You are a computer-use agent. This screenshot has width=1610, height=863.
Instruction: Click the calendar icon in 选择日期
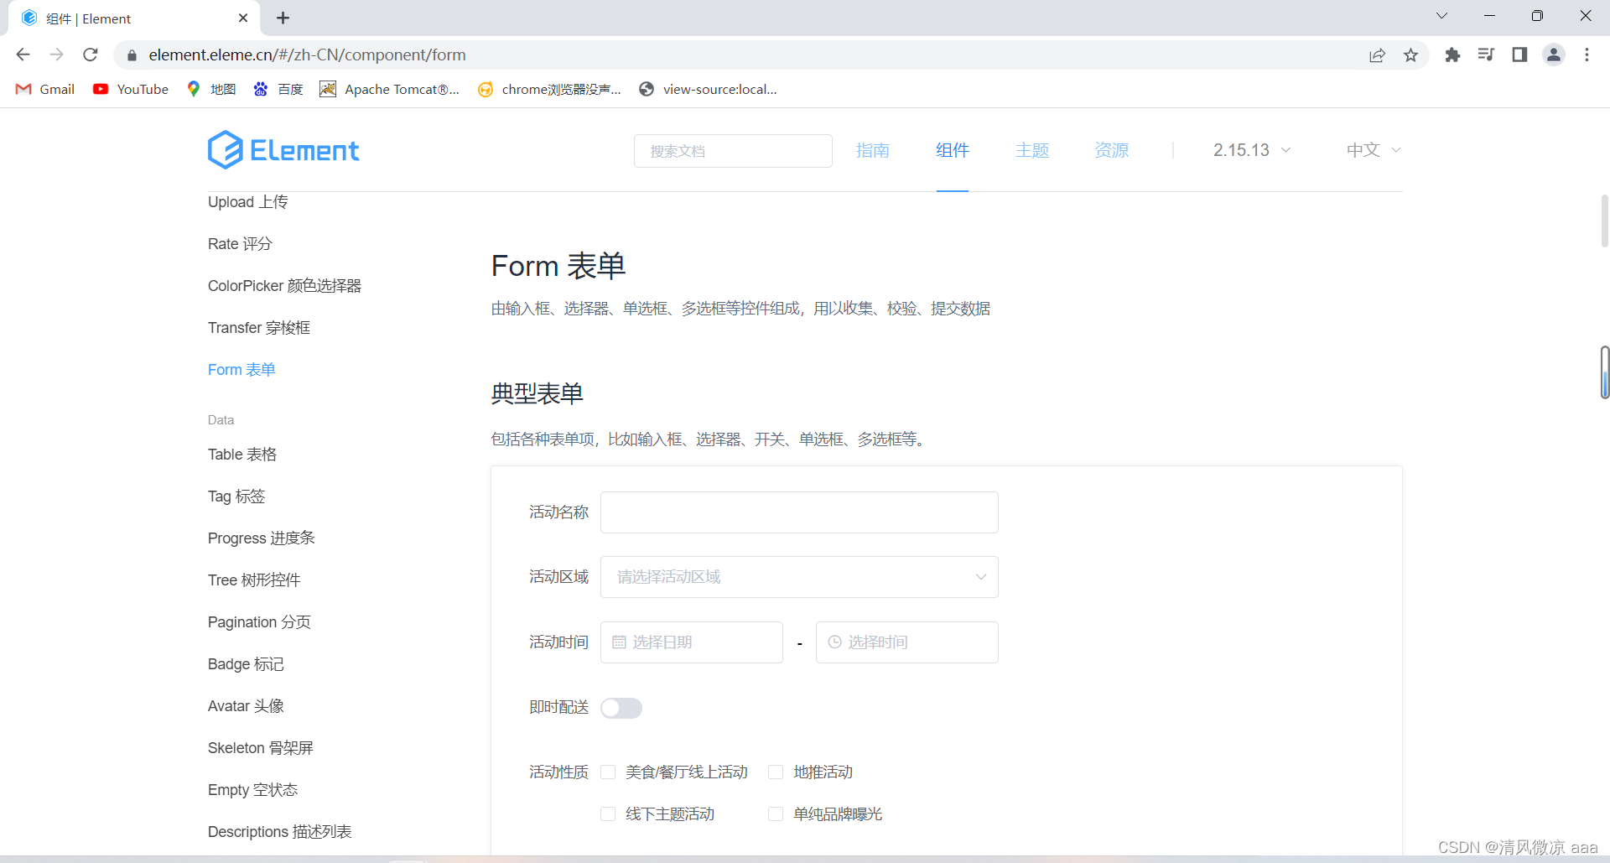[x=619, y=642]
